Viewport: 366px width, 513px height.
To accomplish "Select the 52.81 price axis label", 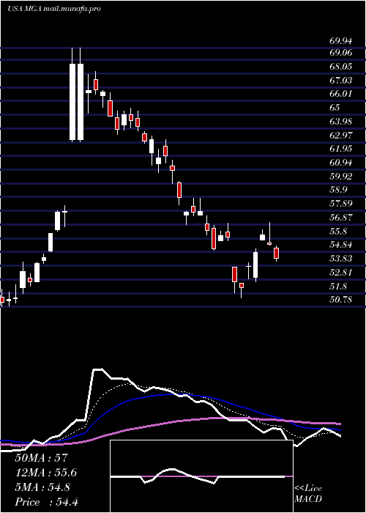I will pos(341,273).
